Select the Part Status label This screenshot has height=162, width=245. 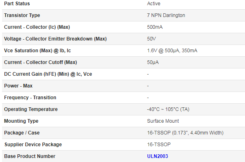coord(17,3)
